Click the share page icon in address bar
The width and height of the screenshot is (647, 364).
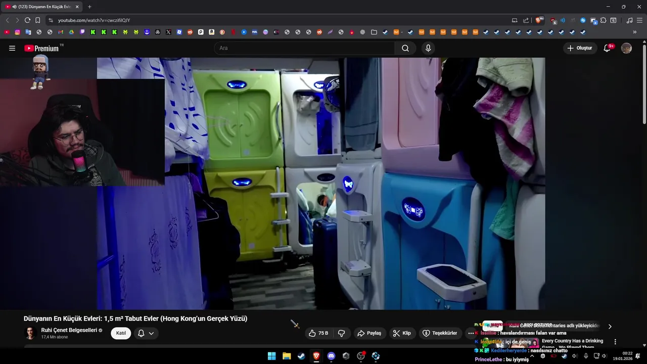click(x=526, y=20)
